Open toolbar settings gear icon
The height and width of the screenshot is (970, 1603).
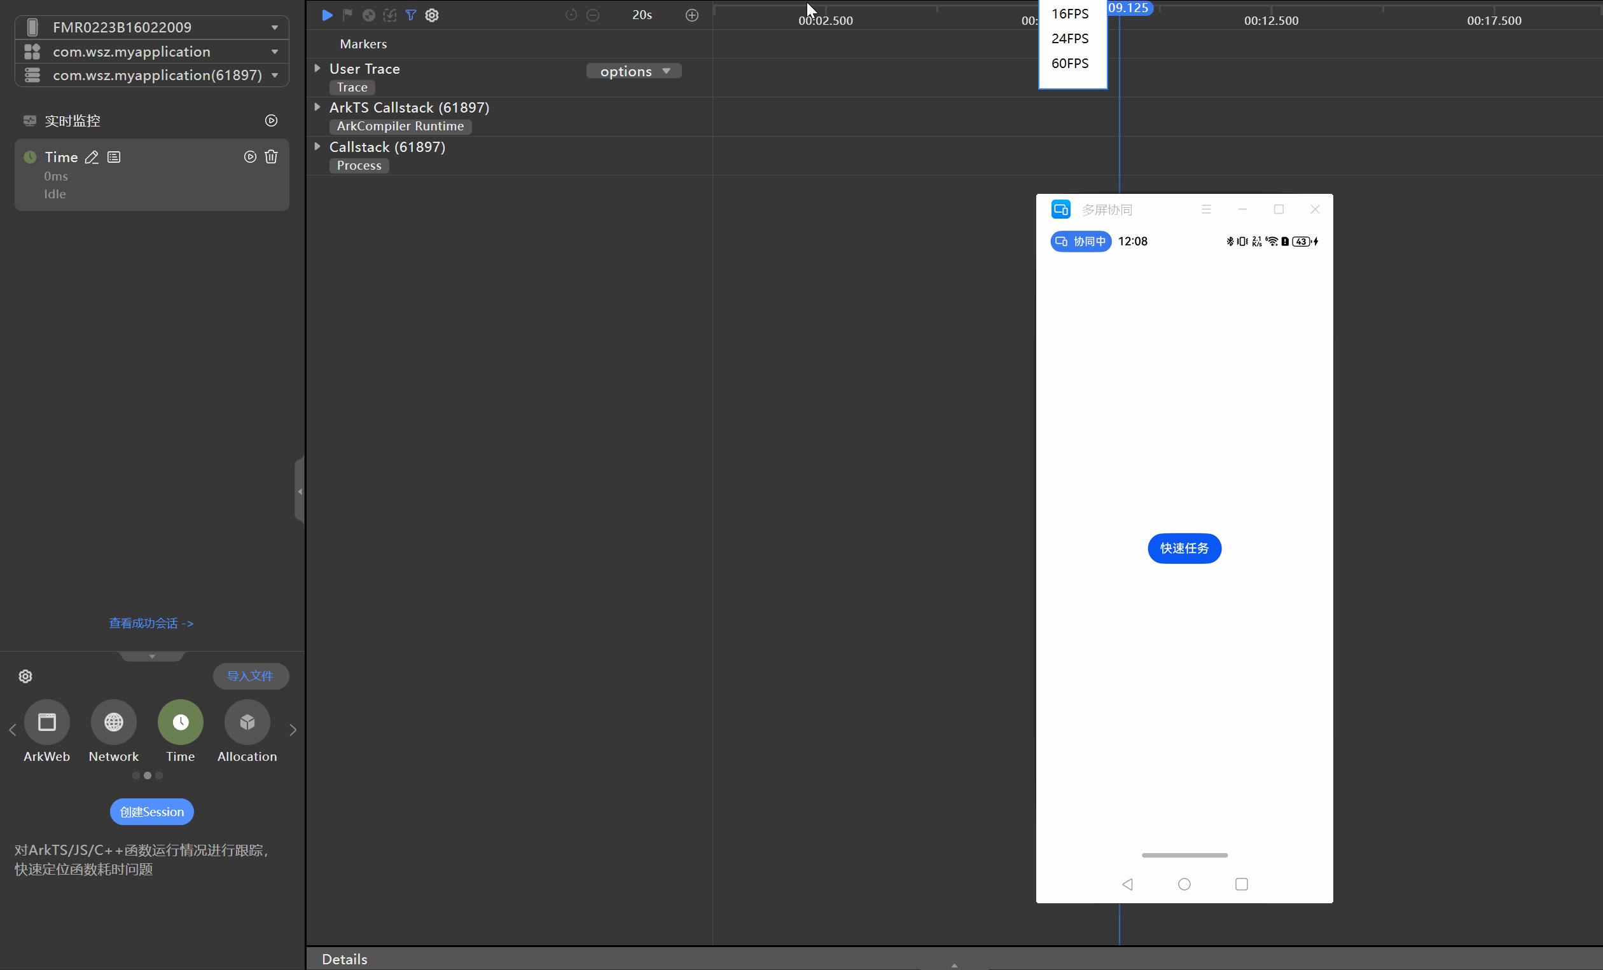[432, 15]
